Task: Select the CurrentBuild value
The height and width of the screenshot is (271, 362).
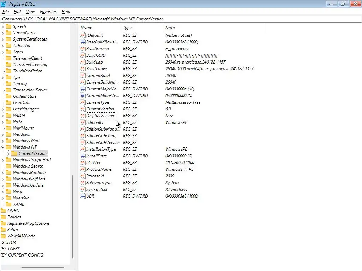Action: (x=98, y=76)
